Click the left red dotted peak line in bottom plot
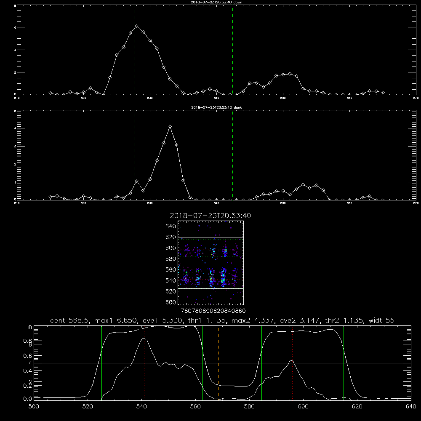 tap(144, 363)
